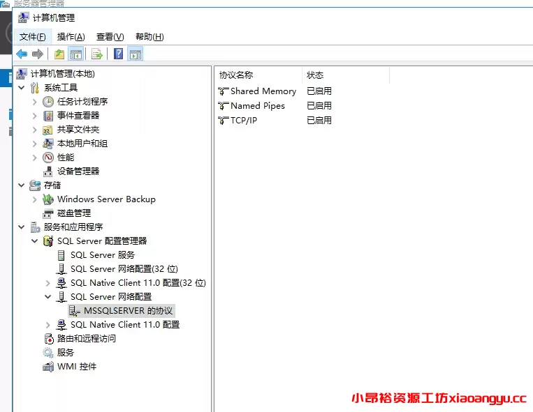Collapse the SQL Server 网络配置 node
This screenshot has width=533, height=412.
click(x=48, y=297)
